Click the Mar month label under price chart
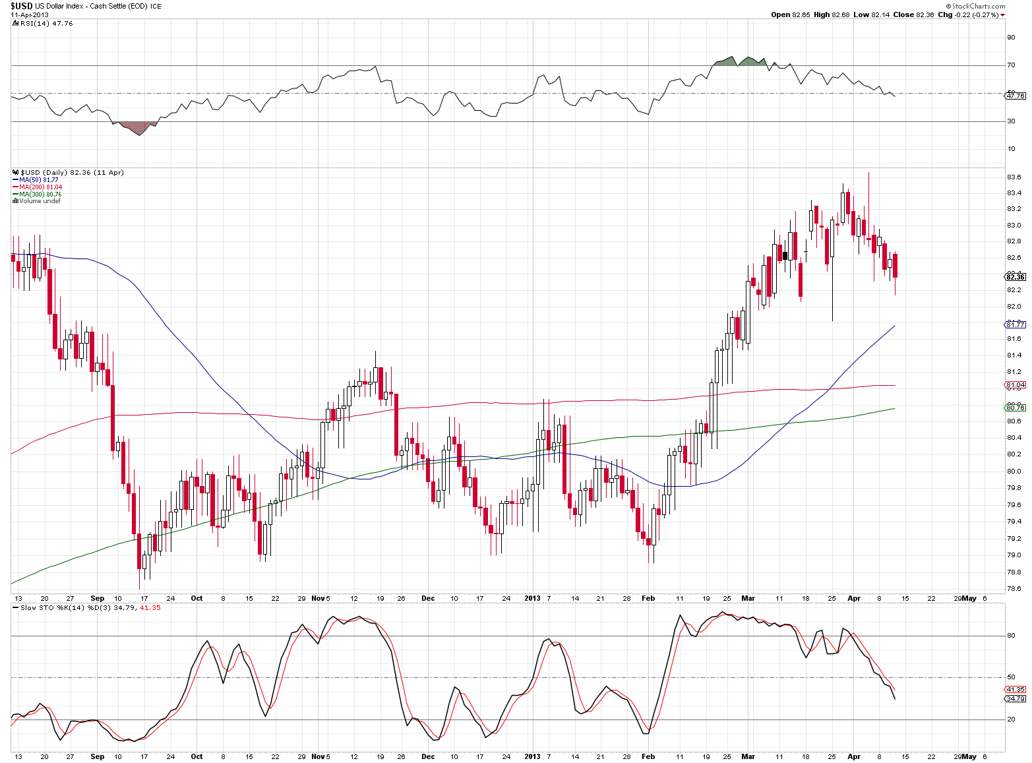This screenshot has width=1032, height=763. (748, 598)
